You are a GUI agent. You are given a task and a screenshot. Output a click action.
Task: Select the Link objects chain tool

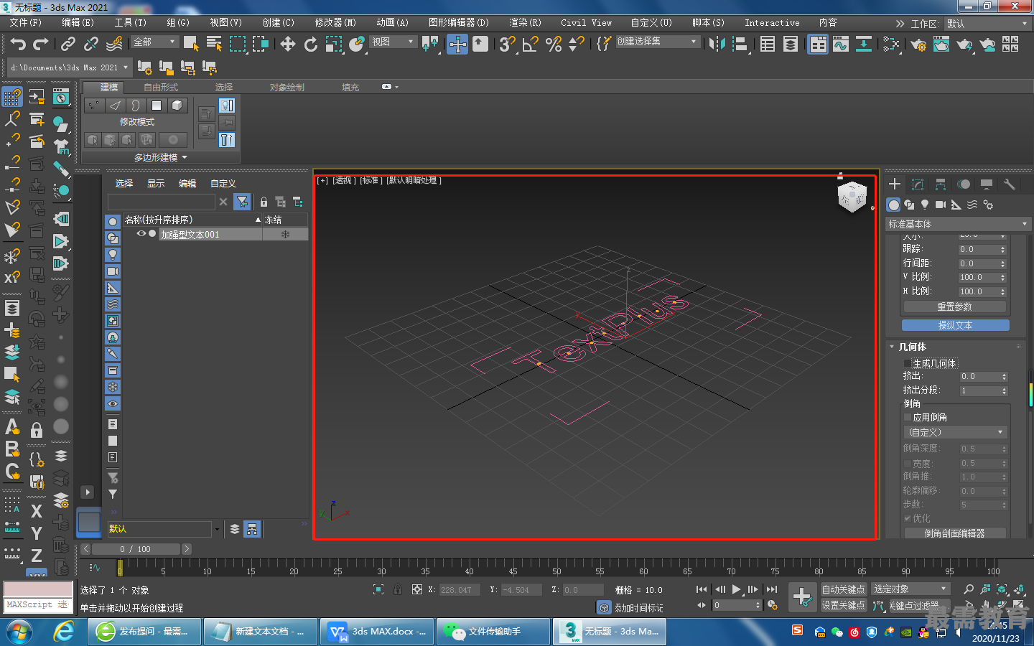pyautogui.click(x=67, y=44)
